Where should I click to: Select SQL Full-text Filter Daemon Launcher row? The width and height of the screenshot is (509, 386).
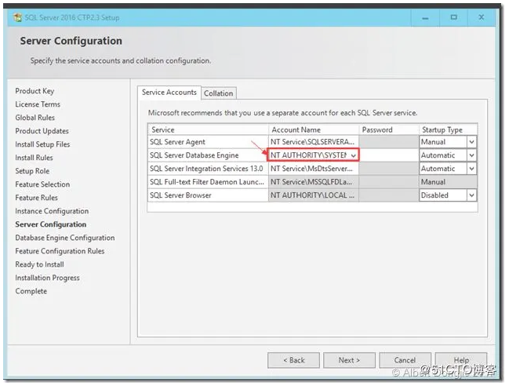[x=208, y=182]
